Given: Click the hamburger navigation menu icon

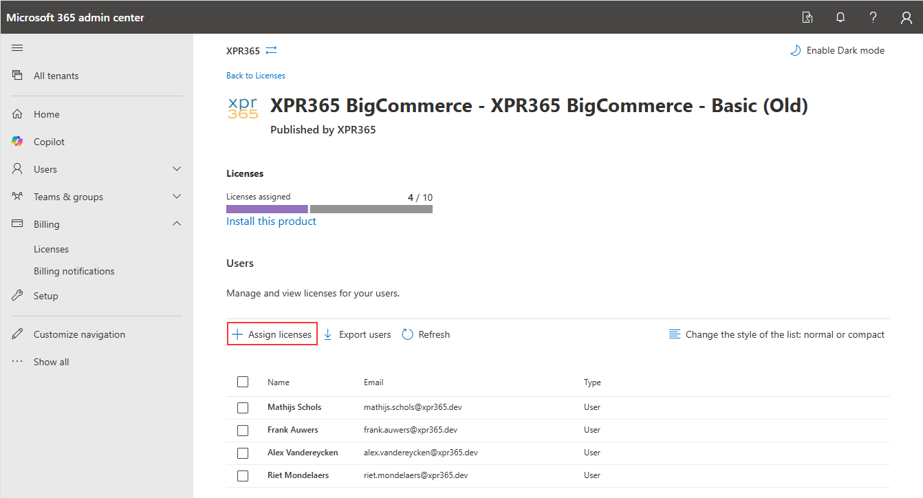Looking at the screenshot, I should click(x=18, y=47).
